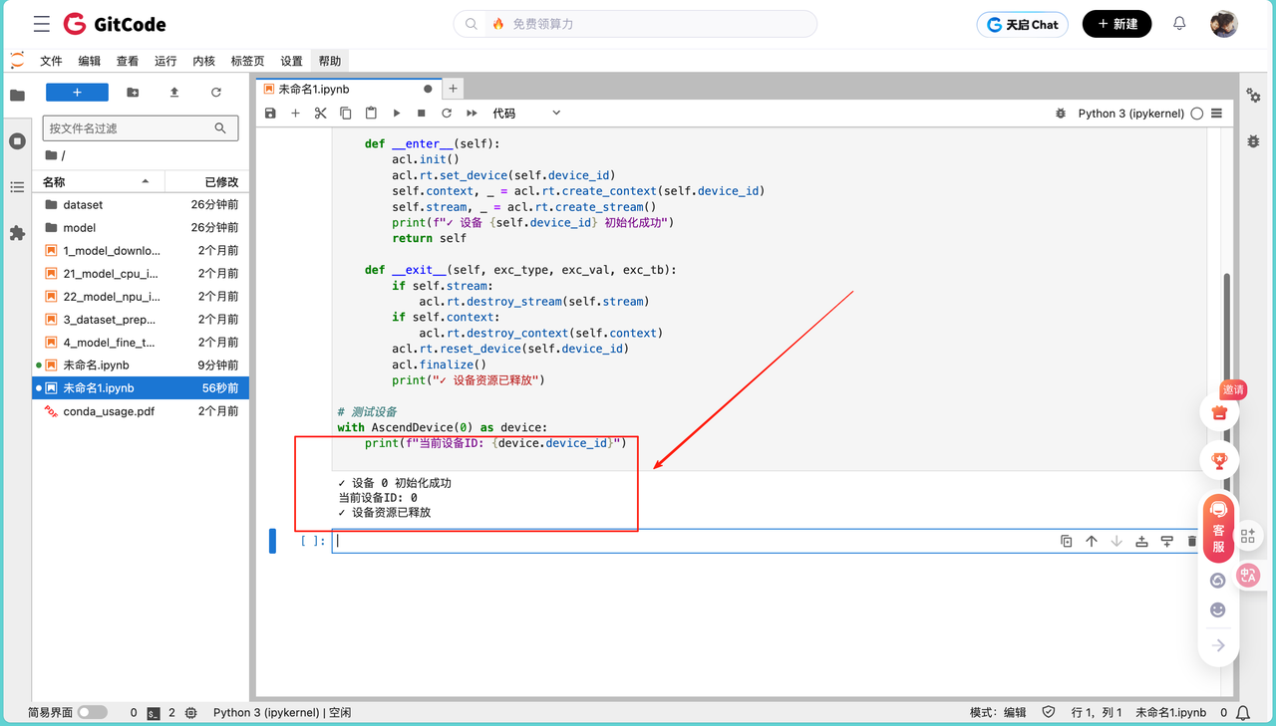Select 21_model_cpu_i... notebook file
The image size is (1276, 726).
click(x=141, y=274)
